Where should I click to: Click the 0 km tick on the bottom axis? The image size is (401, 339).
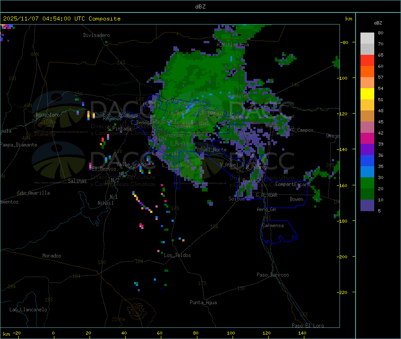(53, 333)
